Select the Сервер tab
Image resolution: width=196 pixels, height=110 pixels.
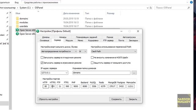(x=57, y=40)
